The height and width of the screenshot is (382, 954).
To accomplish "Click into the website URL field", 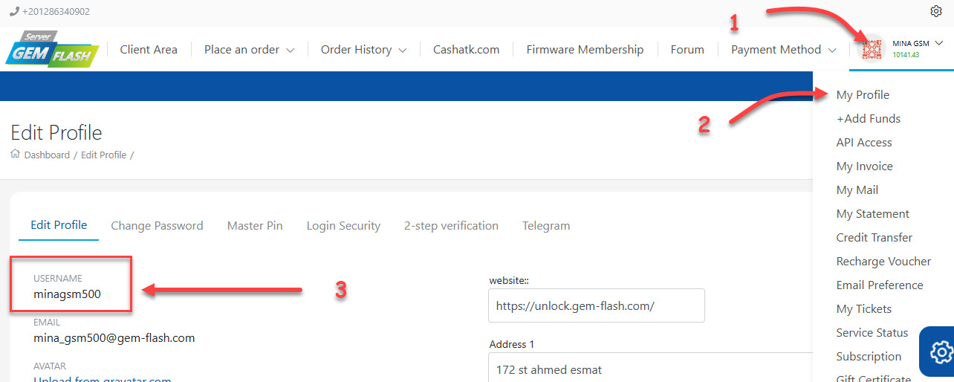I will coord(596,305).
